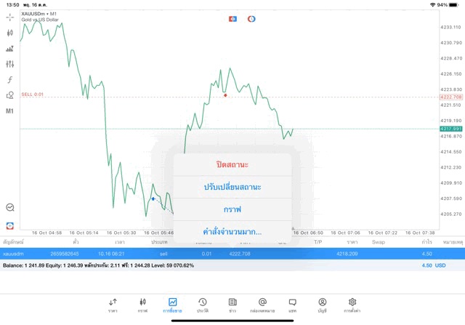
Task: Open the ประวัติ history clock icon
Action: 203,304
